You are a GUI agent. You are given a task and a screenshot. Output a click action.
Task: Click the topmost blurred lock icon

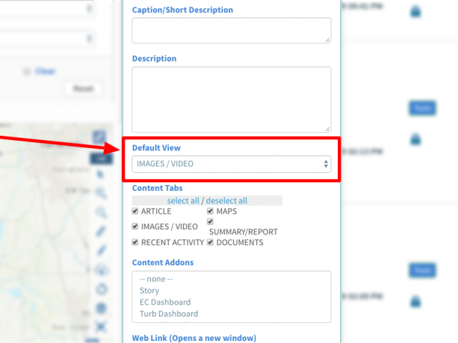coord(415,11)
